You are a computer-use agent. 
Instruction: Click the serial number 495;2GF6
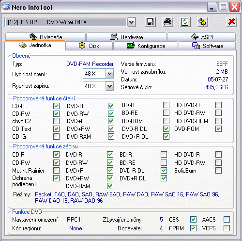[x=217, y=87]
